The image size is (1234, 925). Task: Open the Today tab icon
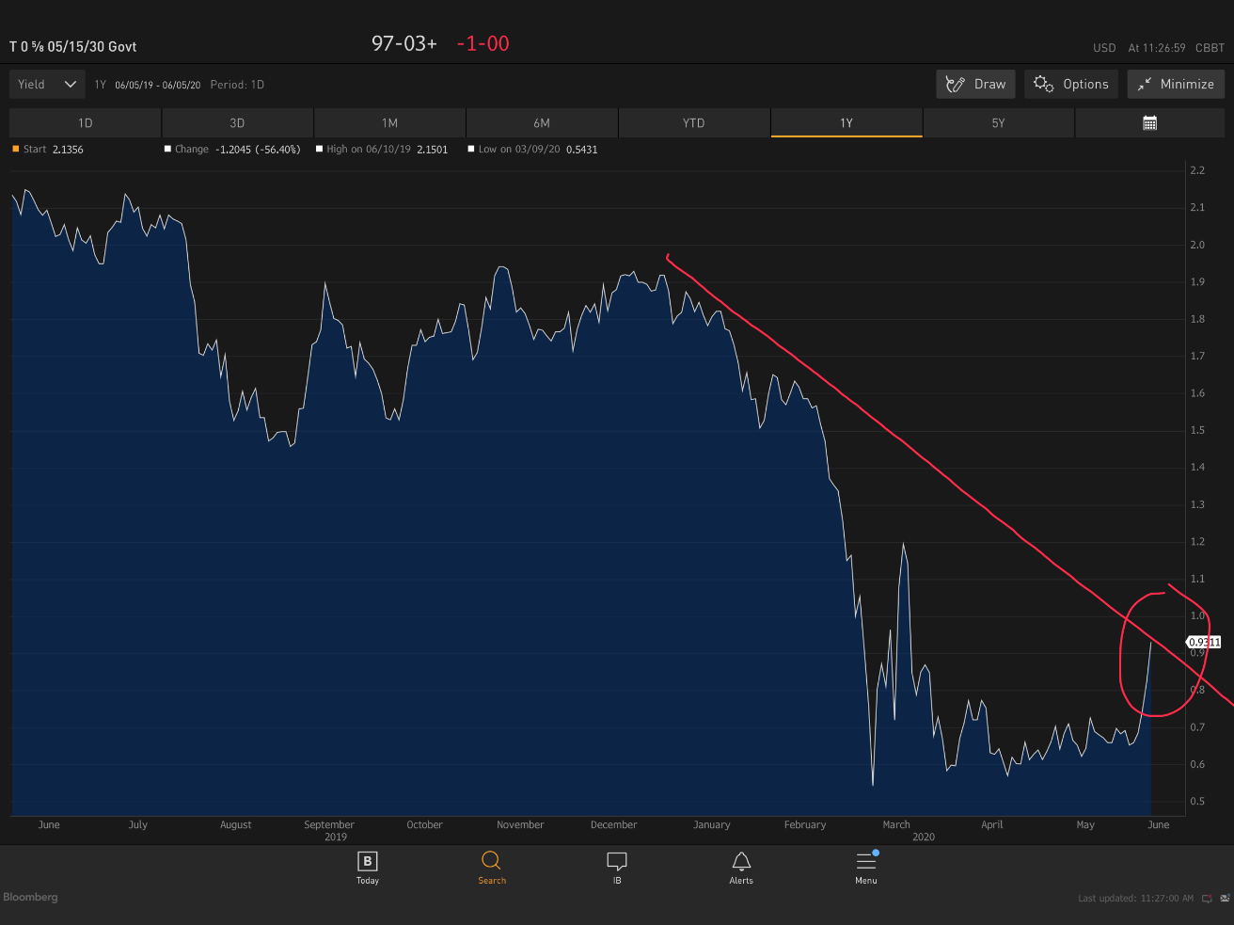367,861
